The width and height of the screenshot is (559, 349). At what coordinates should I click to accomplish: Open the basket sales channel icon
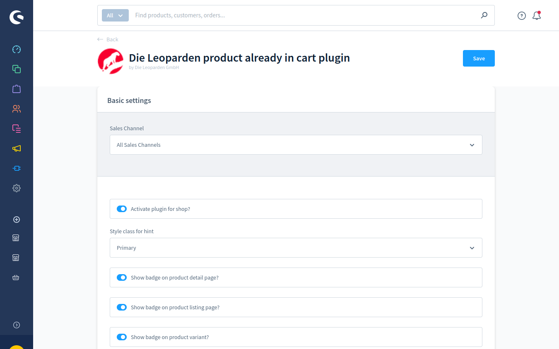[16, 277]
